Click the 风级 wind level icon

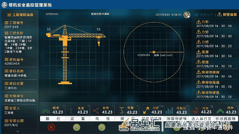196,111
